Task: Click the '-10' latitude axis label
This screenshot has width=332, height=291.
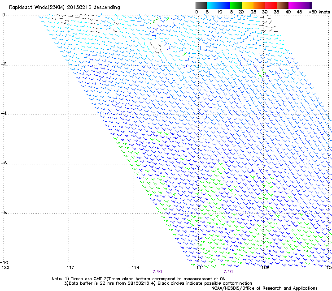Action: (x=4, y=263)
